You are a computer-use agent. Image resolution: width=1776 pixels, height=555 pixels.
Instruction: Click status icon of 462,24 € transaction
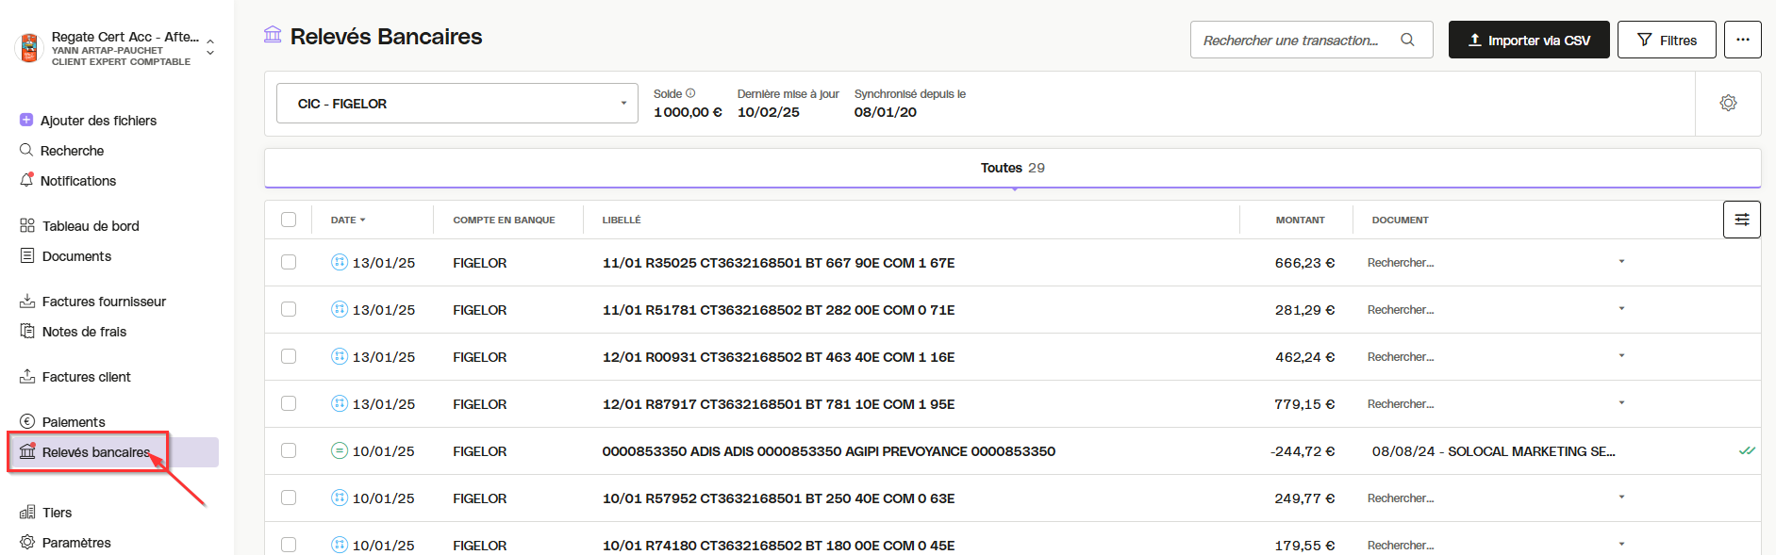tap(340, 356)
